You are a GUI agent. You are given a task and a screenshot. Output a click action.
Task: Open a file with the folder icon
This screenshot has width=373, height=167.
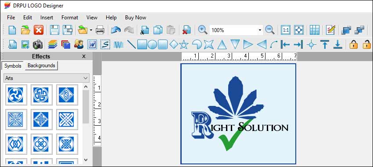pos(25,30)
